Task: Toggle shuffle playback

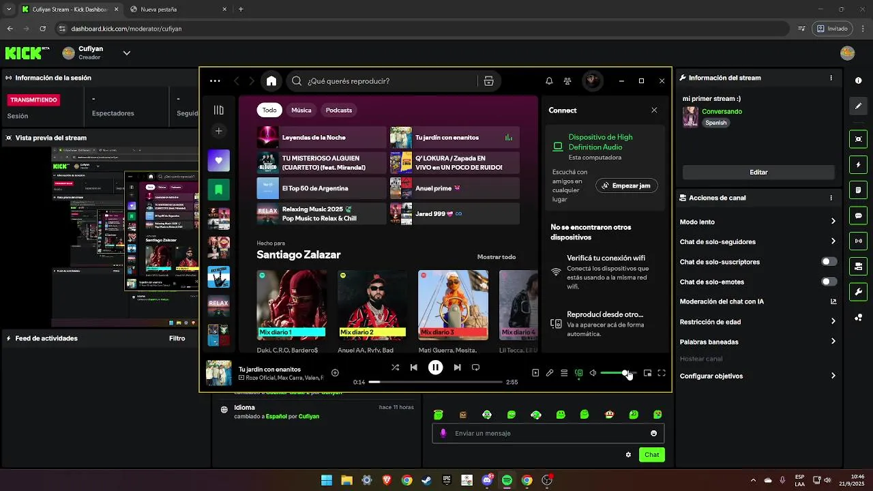Action: pos(395,367)
